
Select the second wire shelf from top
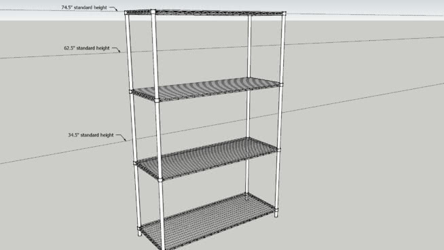[x=206, y=89]
